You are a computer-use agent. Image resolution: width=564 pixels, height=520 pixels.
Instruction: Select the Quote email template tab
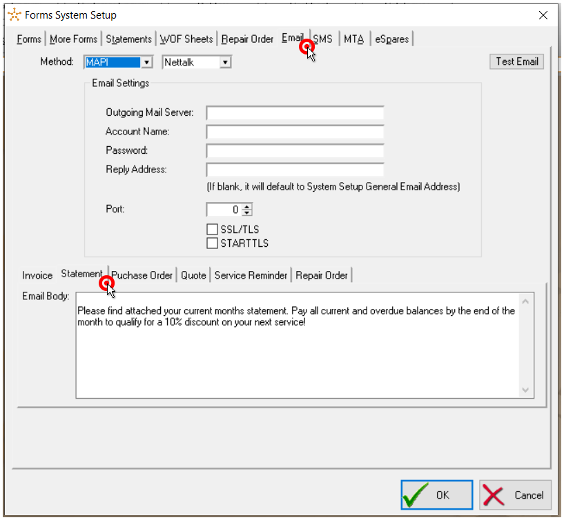point(193,275)
